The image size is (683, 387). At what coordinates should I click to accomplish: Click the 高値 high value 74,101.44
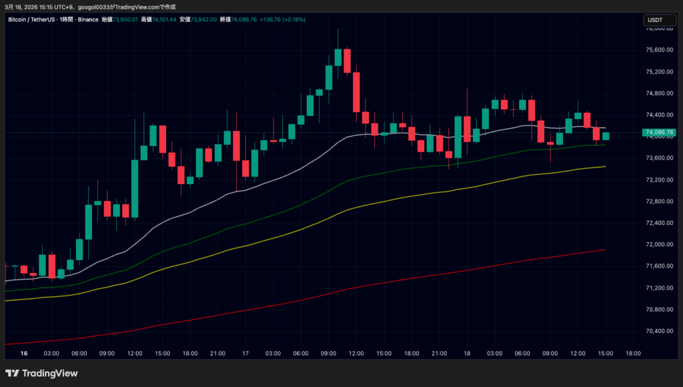[163, 19]
